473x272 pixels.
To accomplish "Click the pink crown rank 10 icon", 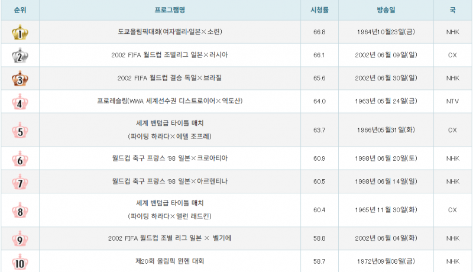I will point(20,262).
